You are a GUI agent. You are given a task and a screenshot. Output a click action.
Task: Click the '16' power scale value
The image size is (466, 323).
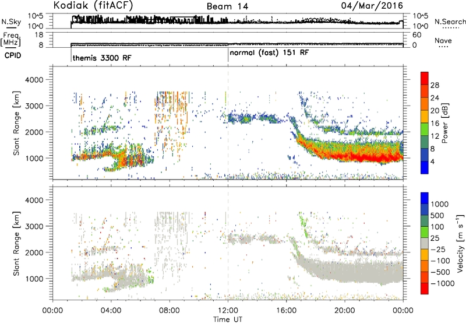click(x=435, y=124)
